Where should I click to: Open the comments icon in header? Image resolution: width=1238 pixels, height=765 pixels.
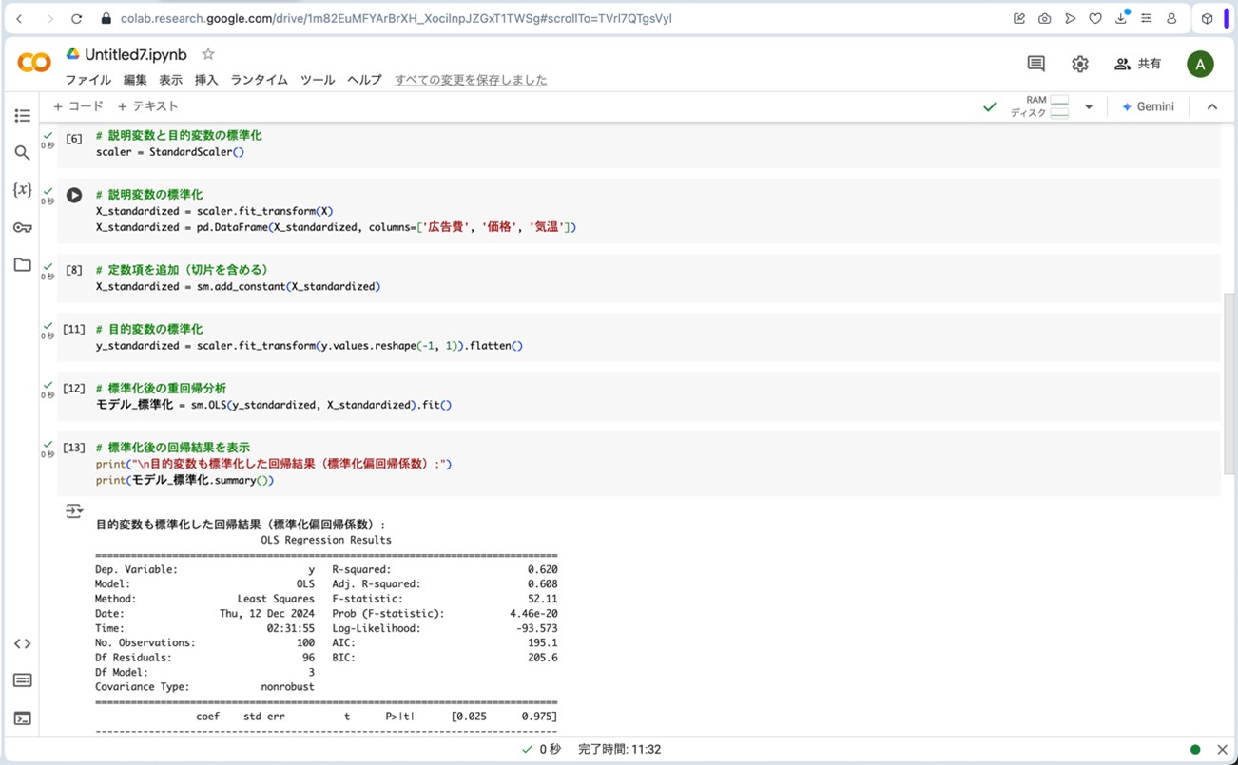[1035, 64]
